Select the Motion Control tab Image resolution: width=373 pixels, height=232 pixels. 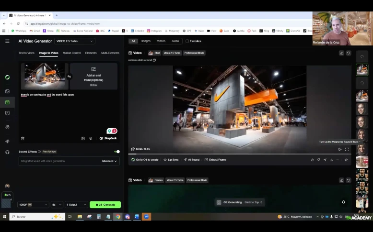(71, 53)
